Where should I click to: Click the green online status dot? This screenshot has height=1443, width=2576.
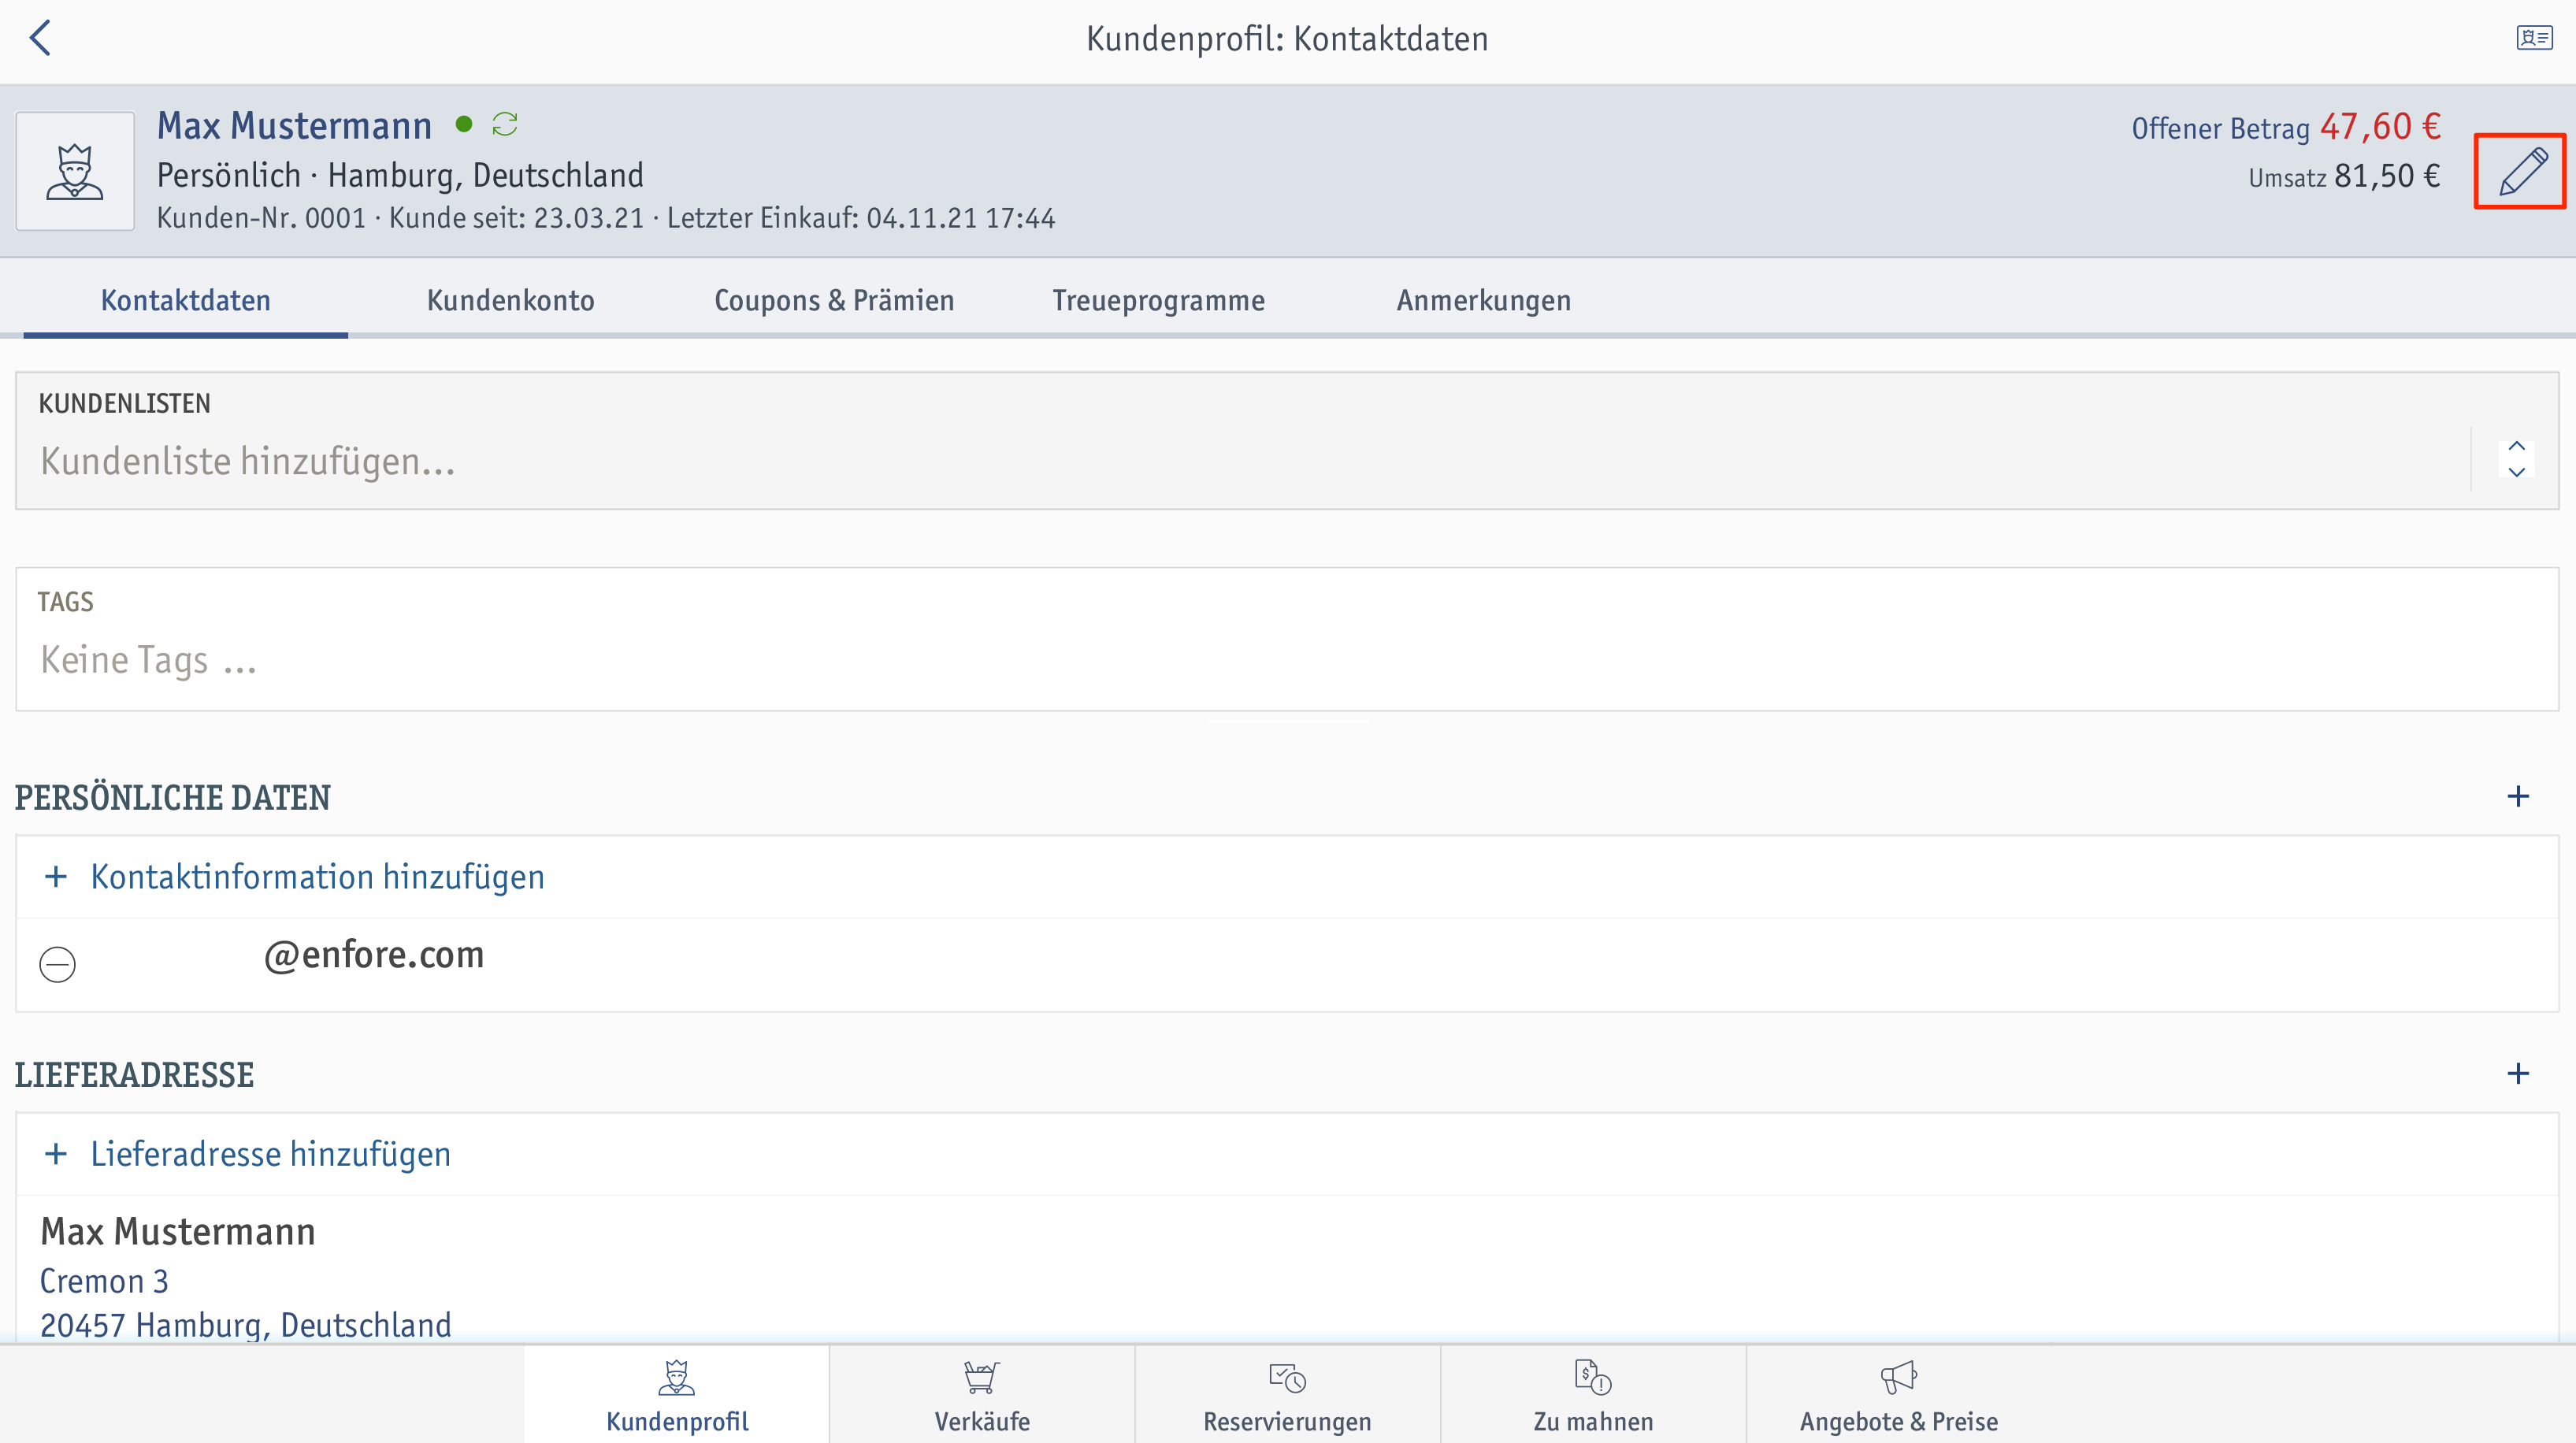(464, 124)
